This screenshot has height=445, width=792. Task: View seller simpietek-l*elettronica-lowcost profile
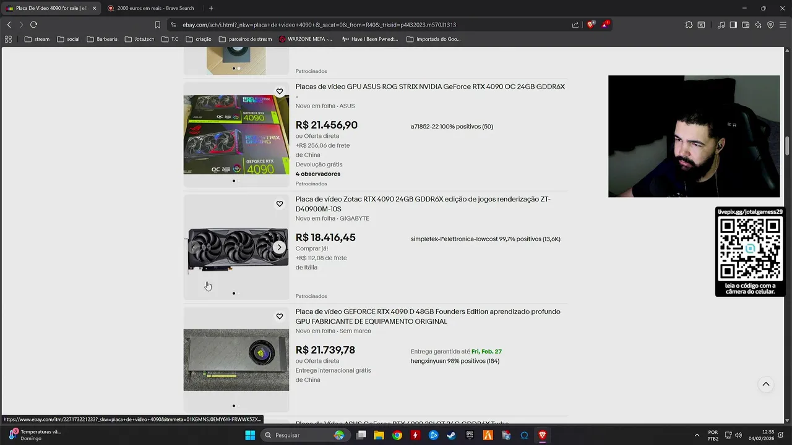486,239
